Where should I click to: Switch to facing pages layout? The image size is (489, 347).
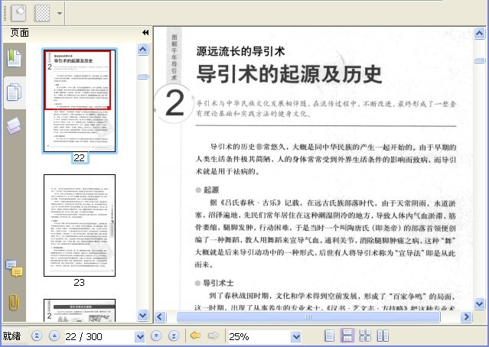(383, 336)
